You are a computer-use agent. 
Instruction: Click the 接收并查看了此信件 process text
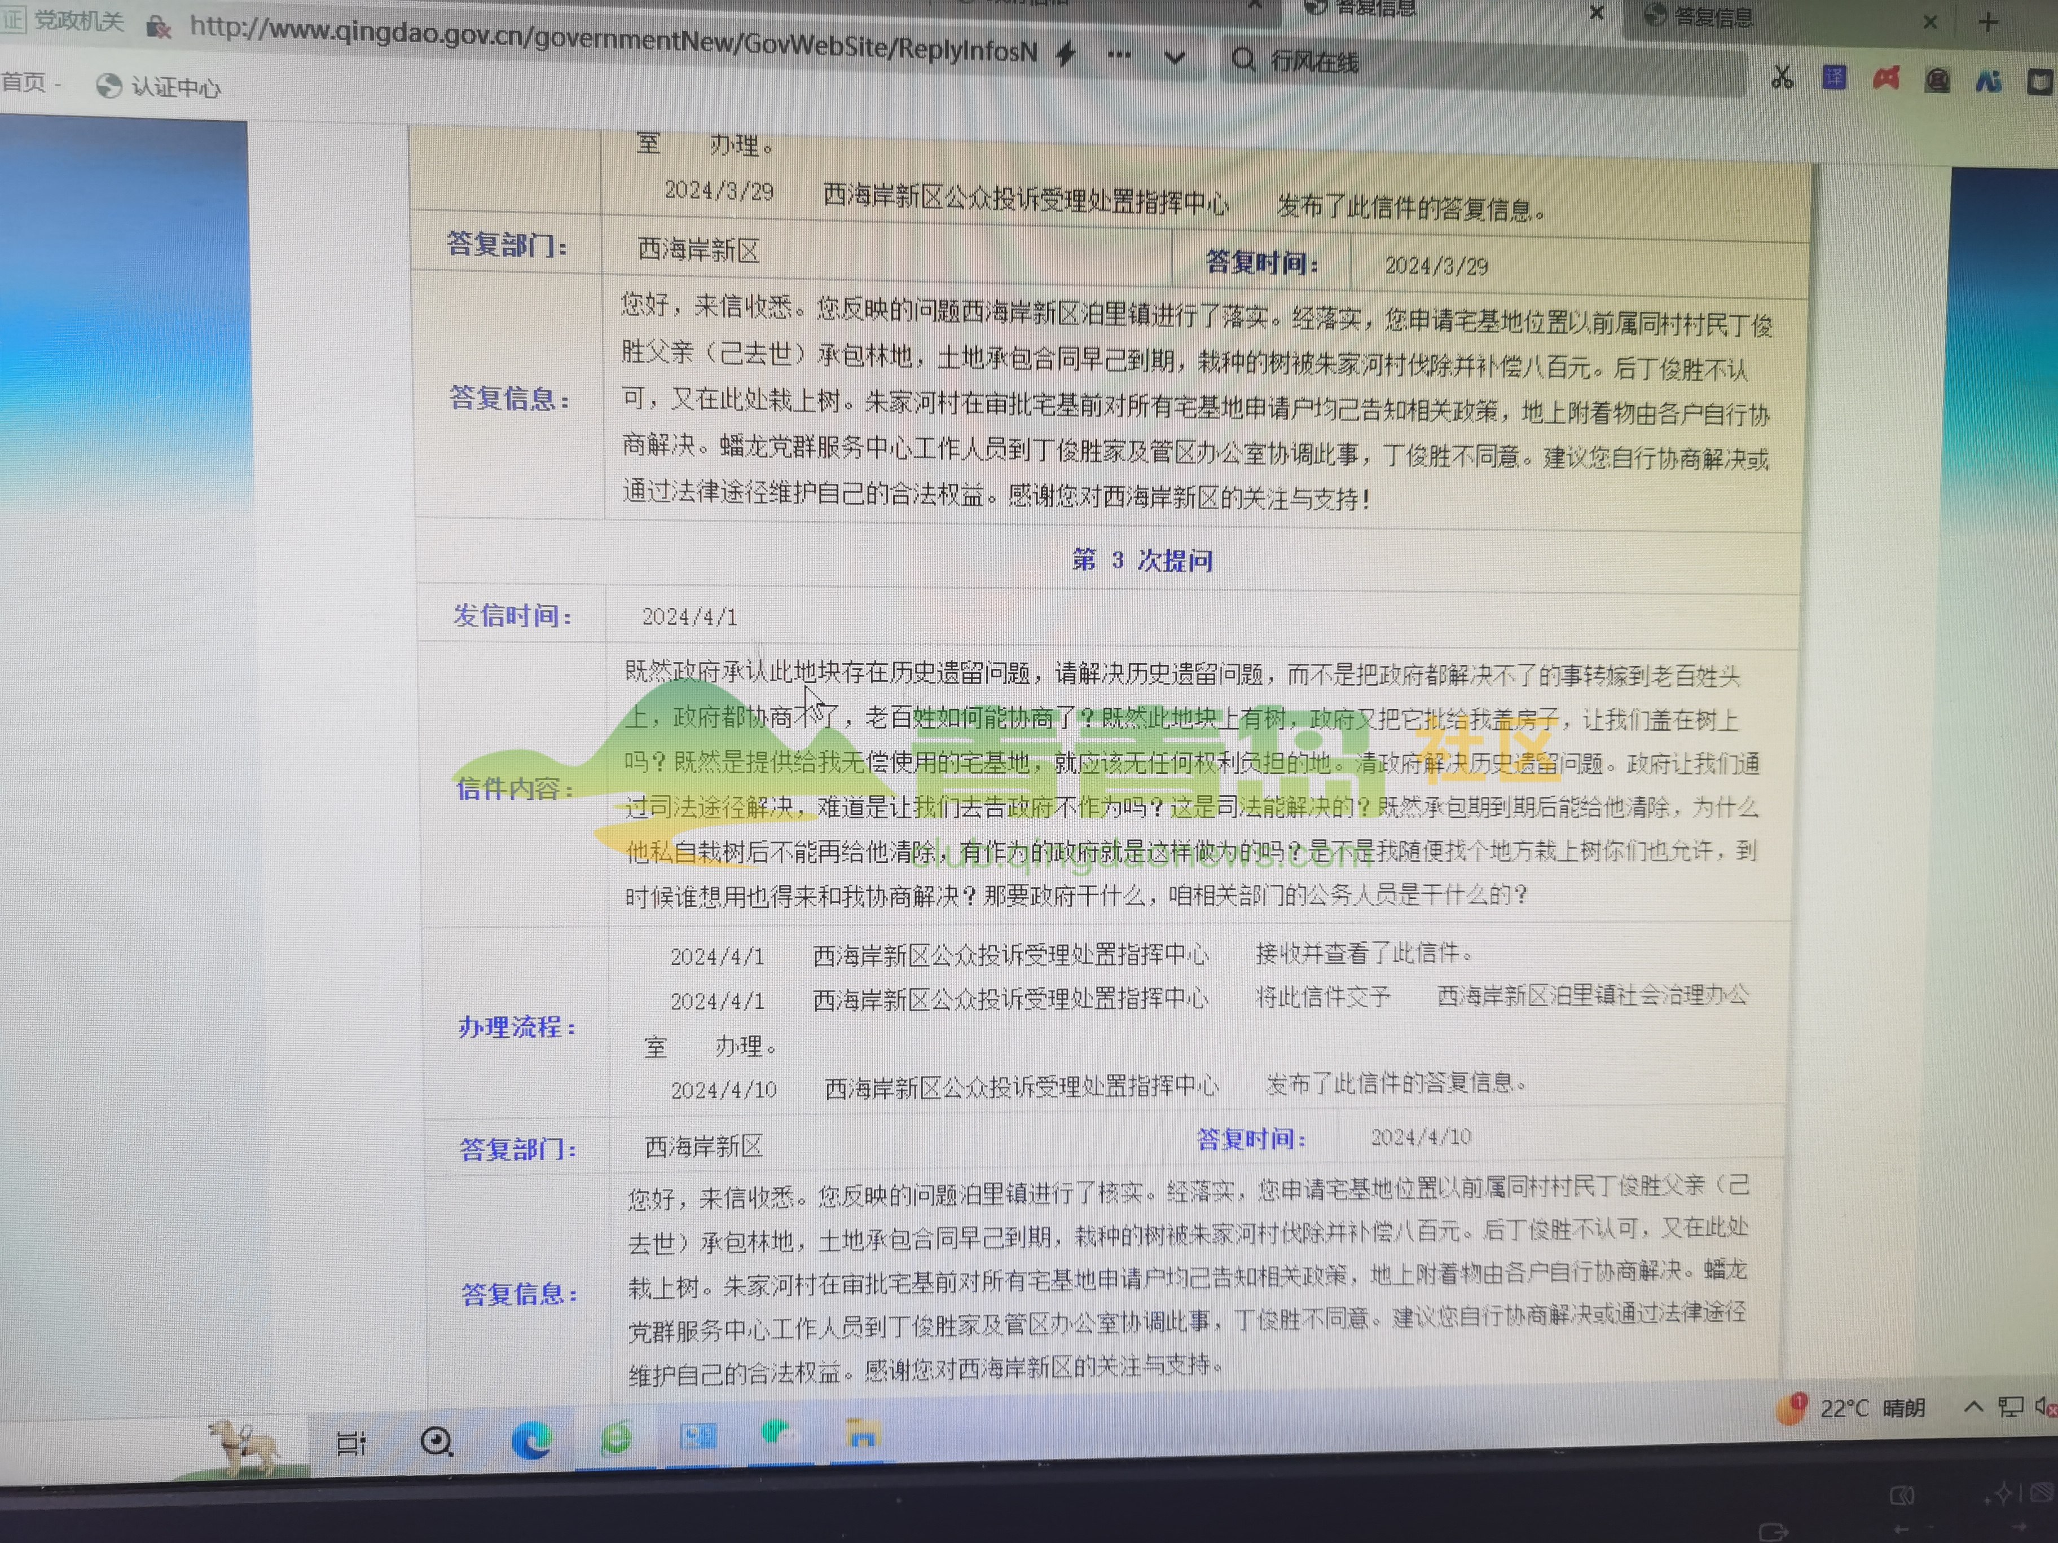(x=1364, y=953)
